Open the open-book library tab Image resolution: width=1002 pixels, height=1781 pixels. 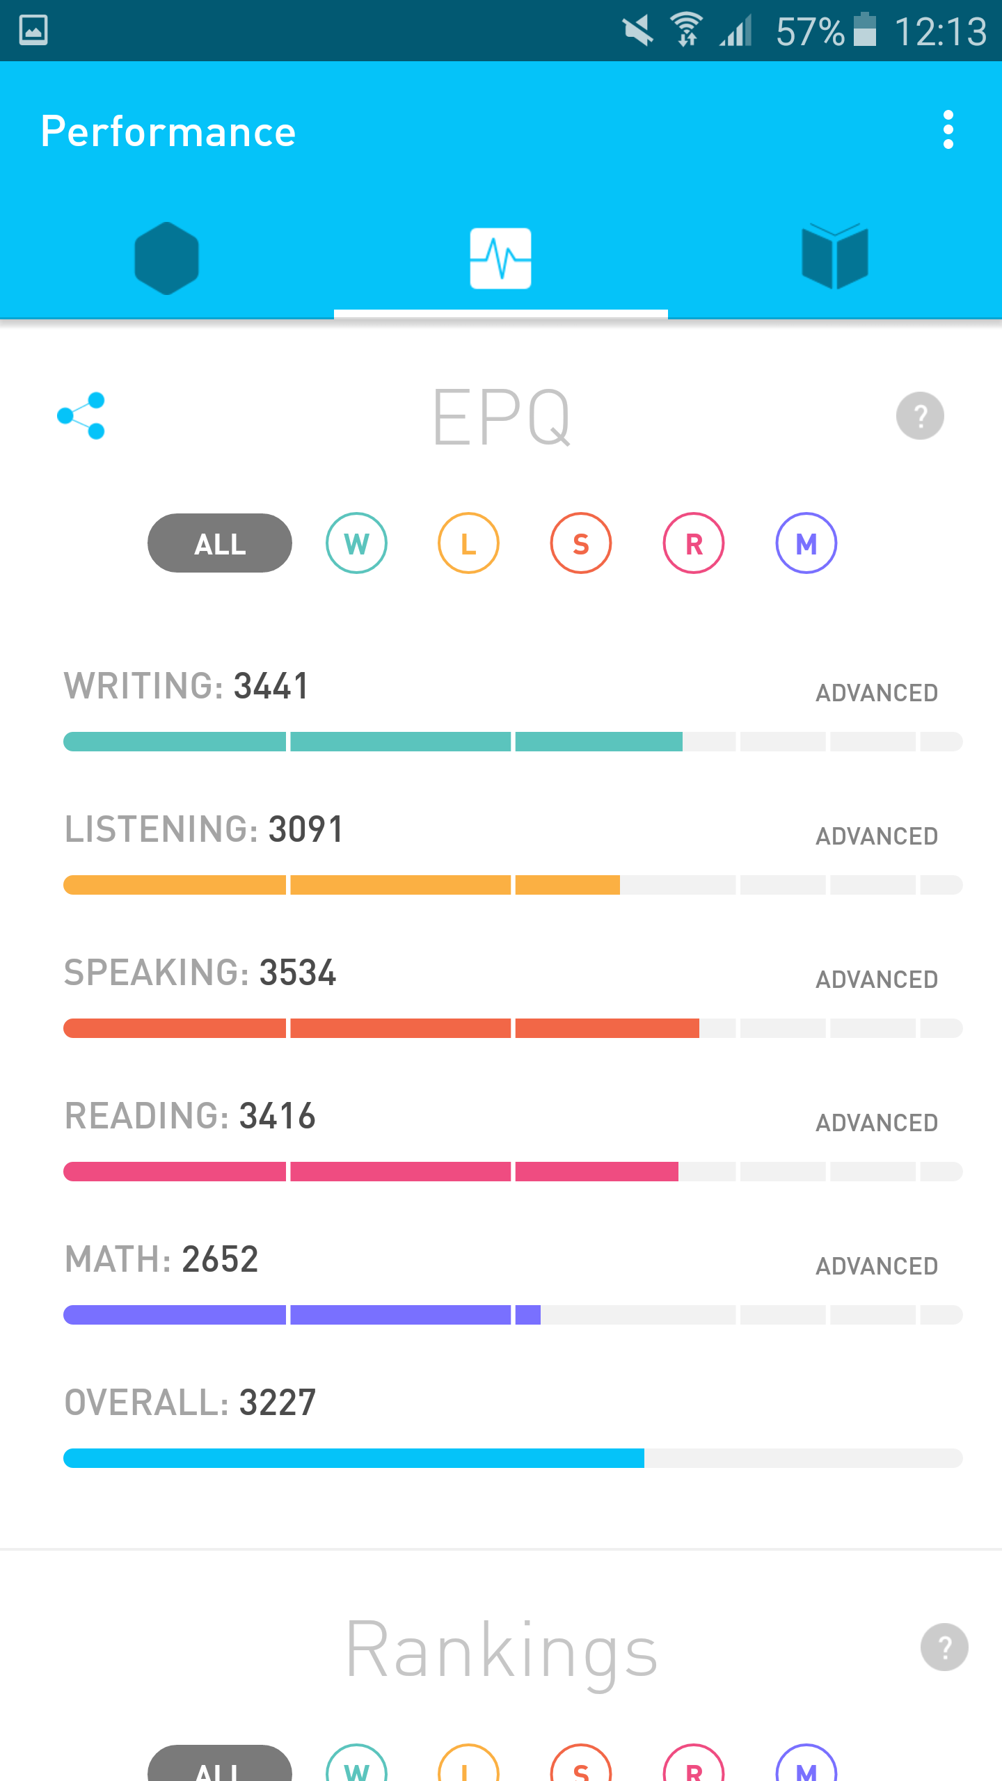pos(835,257)
